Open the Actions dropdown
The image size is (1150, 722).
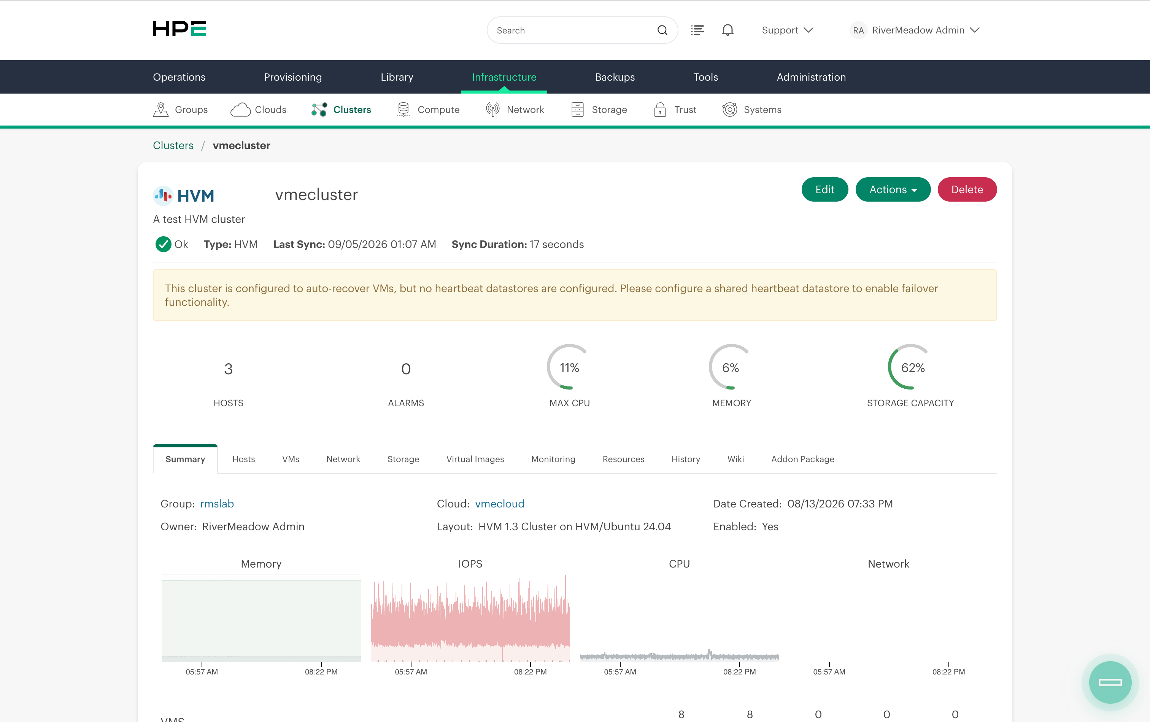[893, 189]
